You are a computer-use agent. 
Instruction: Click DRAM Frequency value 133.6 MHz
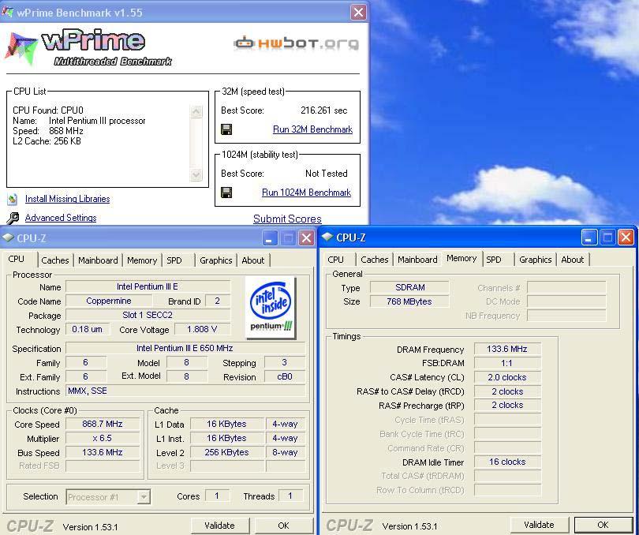click(x=507, y=349)
